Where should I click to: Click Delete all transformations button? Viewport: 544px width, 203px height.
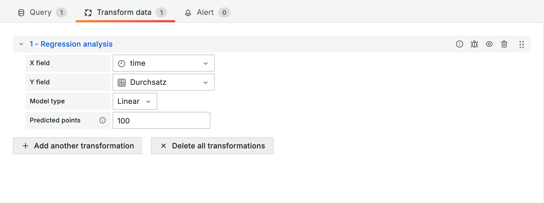212,146
